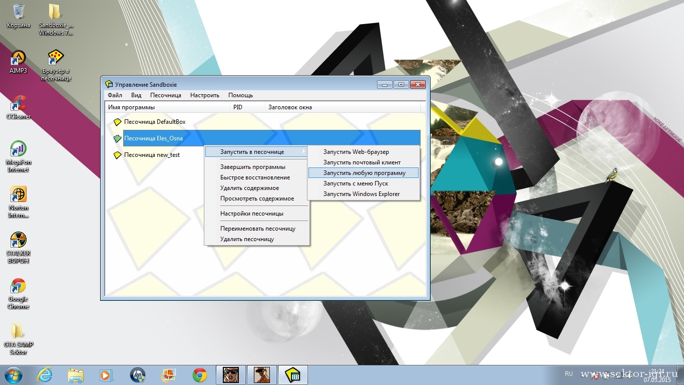Launch the AIMP3 desktop shortcut
This screenshot has height=385, width=684.
(19, 62)
